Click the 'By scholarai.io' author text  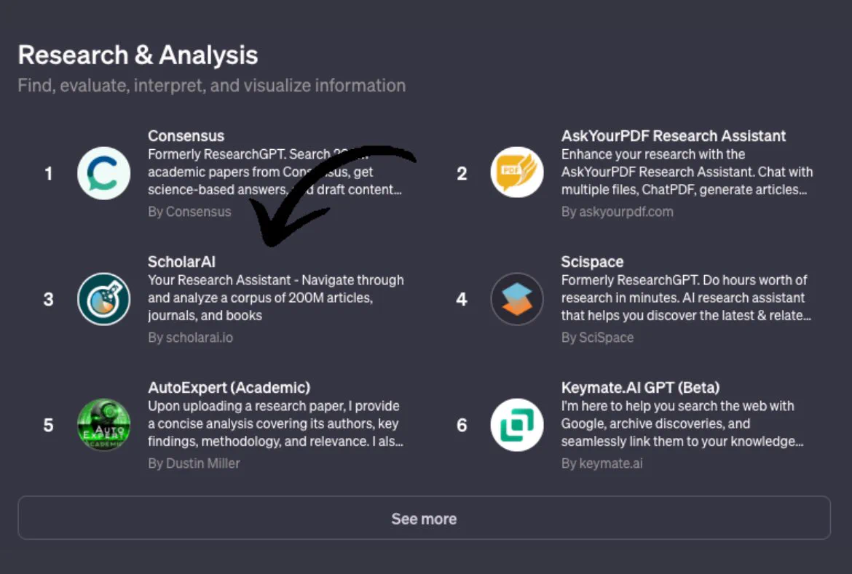point(190,338)
